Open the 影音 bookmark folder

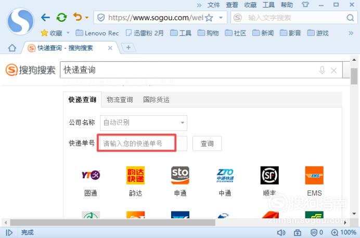[x=290, y=33]
